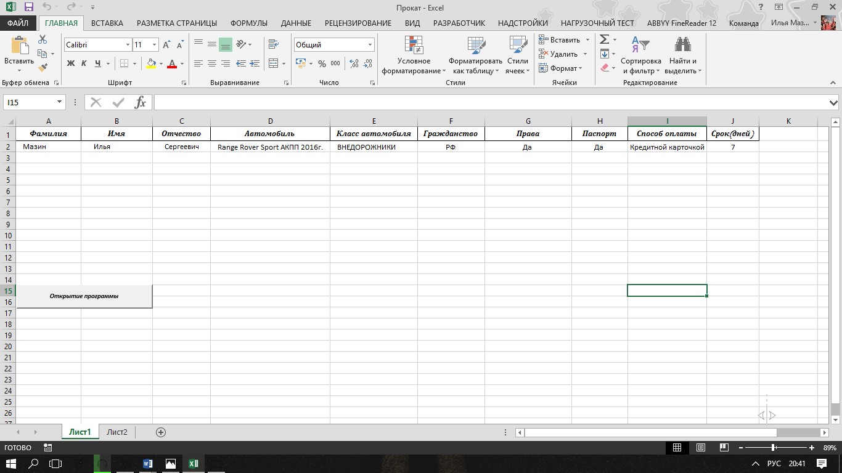Switch to the ВСТАВКА ribbon tab

tap(107, 23)
